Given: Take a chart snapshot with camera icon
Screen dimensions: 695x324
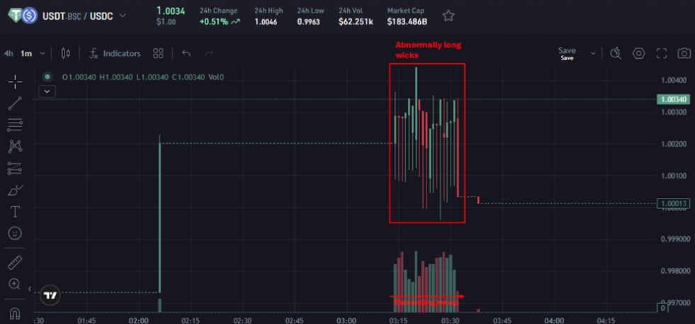Looking at the screenshot, I should pyautogui.click(x=684, y=53).
